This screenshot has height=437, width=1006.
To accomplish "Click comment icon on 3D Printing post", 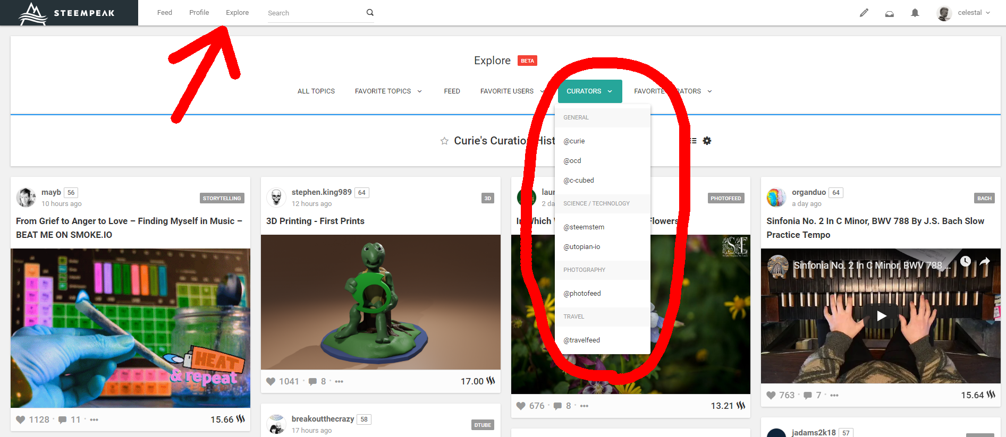I will [312, 381].
